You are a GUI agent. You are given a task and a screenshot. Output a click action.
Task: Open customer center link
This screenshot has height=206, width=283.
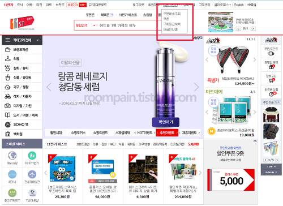pyautogui.click(x=204, y=5)
